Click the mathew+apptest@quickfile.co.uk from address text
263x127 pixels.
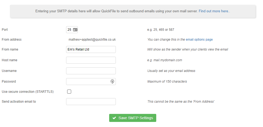click(92, 40)
